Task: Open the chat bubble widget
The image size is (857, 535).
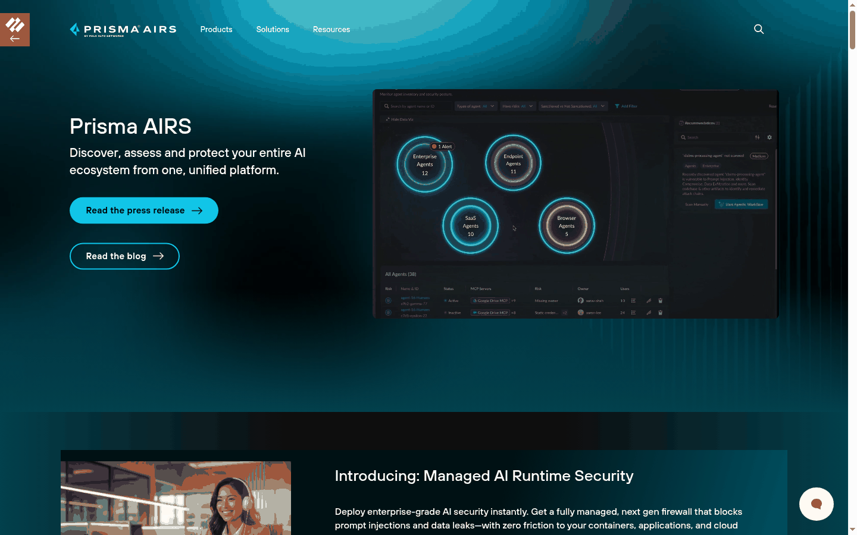Action: [x=817, y=504]
